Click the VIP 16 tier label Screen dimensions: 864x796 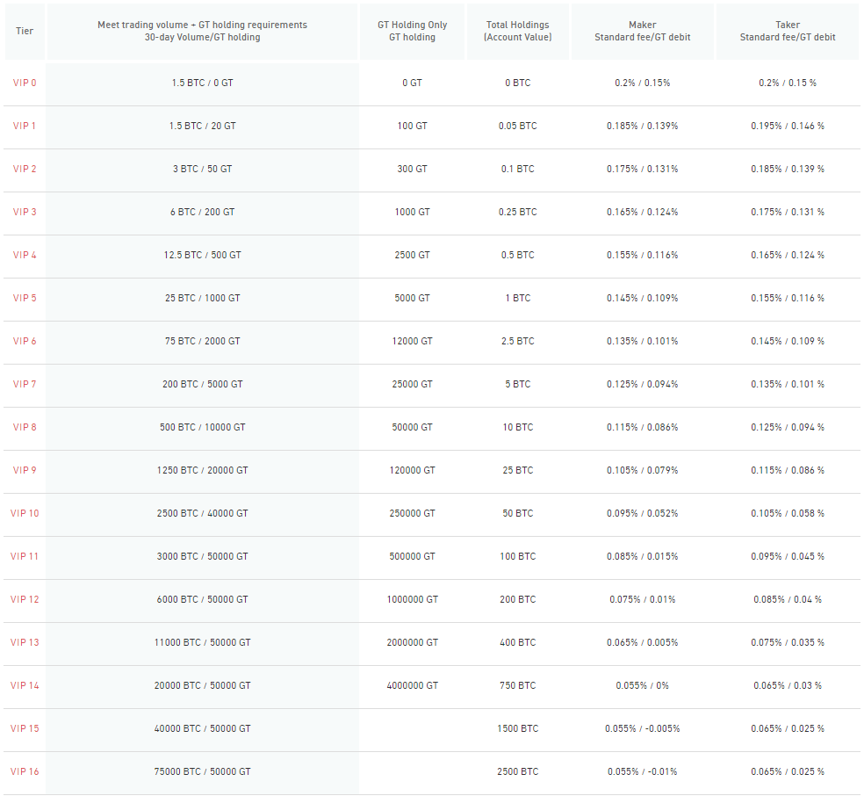tap(25, 771)
